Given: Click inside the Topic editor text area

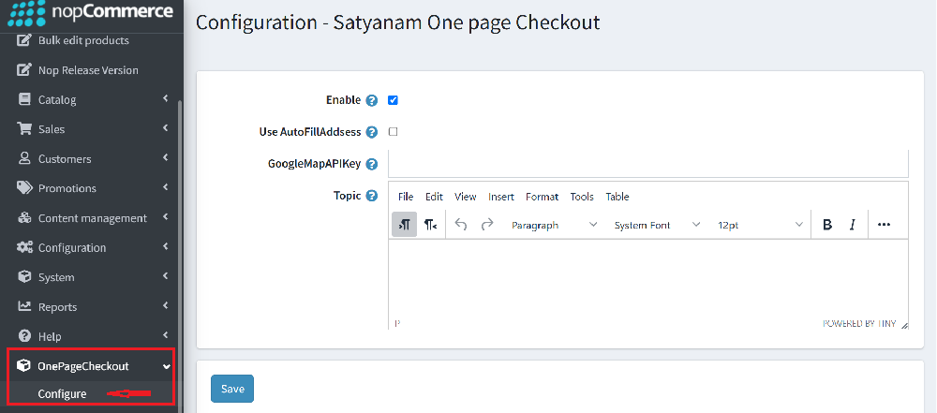Looking at the screenshot, I should [x=648, y=278].
